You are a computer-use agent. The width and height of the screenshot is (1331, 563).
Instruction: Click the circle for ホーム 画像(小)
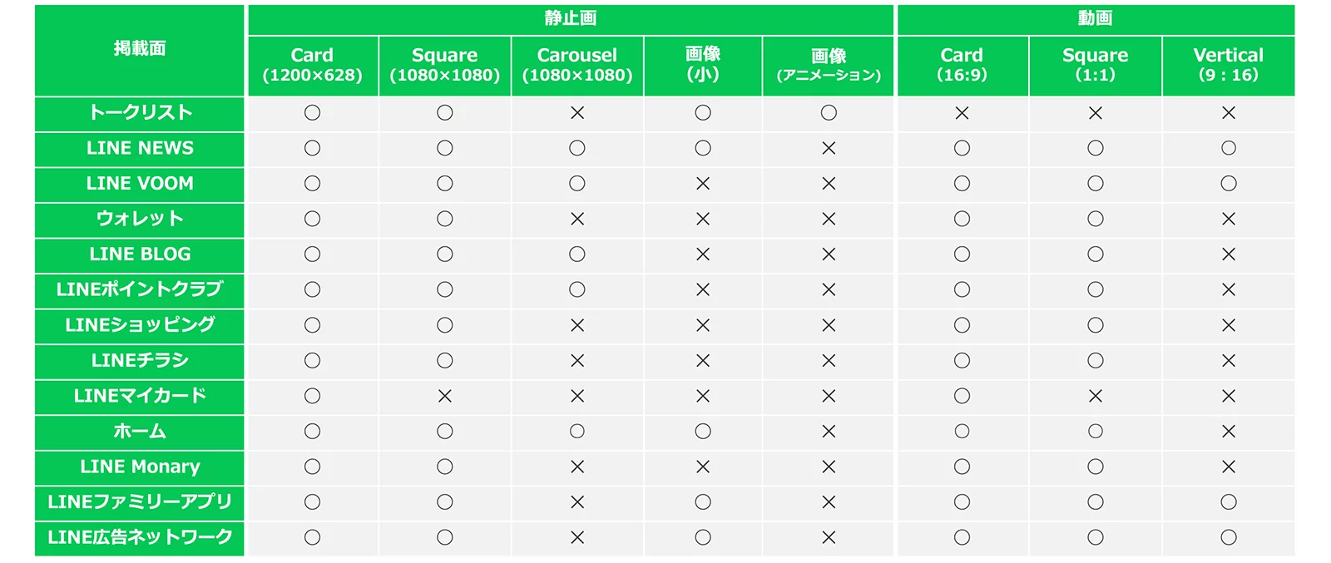click(x=703, y=432)
